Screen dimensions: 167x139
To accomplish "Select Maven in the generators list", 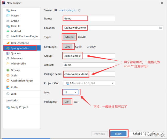I will point(22,16).
